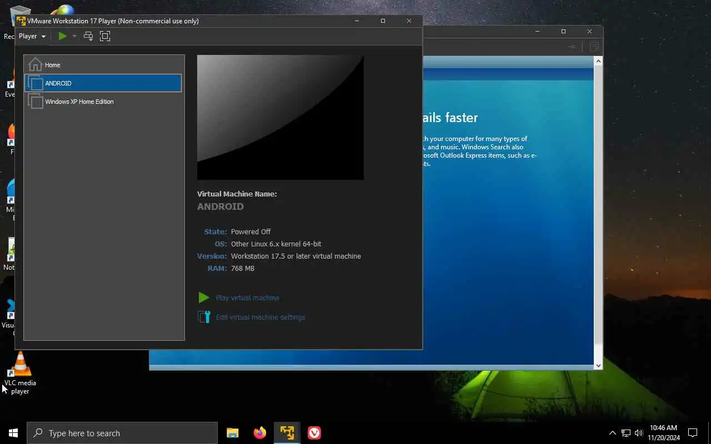
Task: Click the Other Linux 6.x kernel 64-bit text
Action: (276, 244)
